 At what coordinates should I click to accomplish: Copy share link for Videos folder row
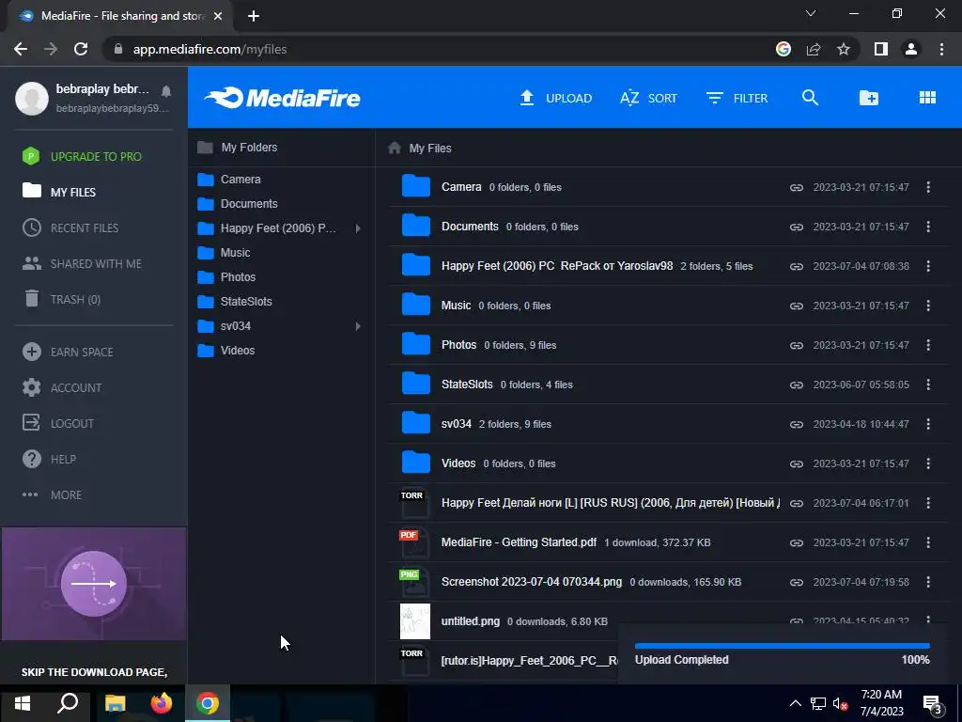pos(797,463)
